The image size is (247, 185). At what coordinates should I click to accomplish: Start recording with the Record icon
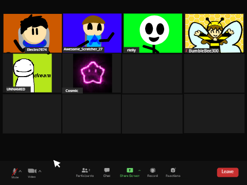coord(153,170)
